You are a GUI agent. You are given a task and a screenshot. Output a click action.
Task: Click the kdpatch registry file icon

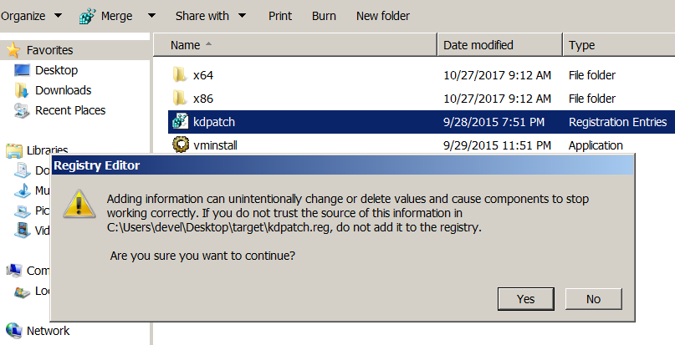pos(179,122)
